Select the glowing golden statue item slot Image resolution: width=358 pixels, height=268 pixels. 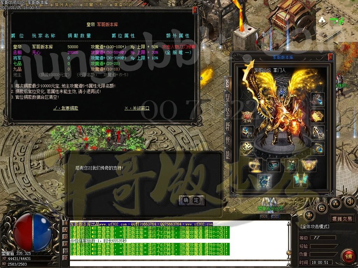click(256, 165)
